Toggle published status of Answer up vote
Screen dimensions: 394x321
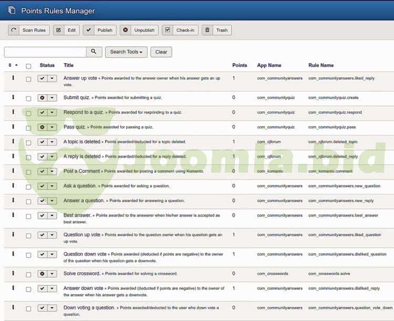click(42, 78)
